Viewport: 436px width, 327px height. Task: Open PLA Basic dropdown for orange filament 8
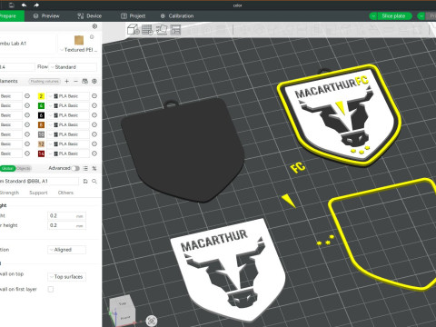point(68,124)
